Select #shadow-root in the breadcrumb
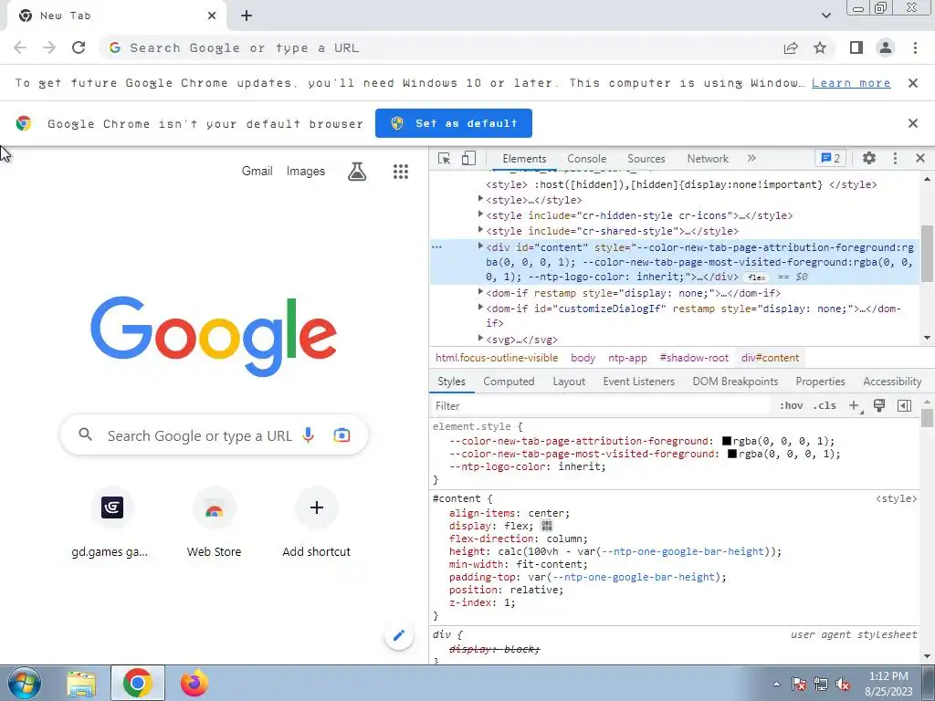Screen dimensions: 935x701 (x=694, y=358)
